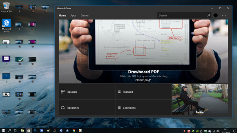Image resolution: width=237 pixels, height=133 pixels.
Task: Click the NVIDIA tray icon
Action: point(197,131)
